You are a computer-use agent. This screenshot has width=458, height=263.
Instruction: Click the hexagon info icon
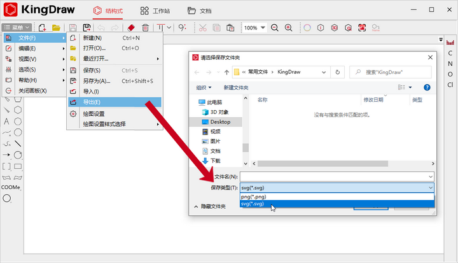[321, 28]
